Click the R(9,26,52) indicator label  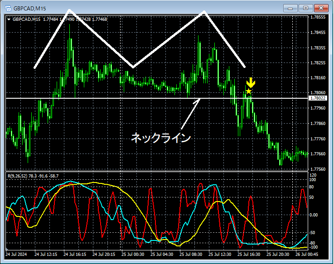pyautogui.click(x=33, y=176)
